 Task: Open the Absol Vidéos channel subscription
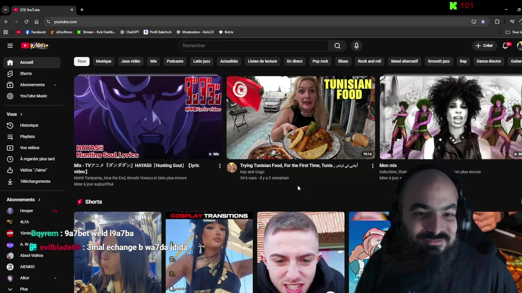pyautogui.click(x=32, y=256)
